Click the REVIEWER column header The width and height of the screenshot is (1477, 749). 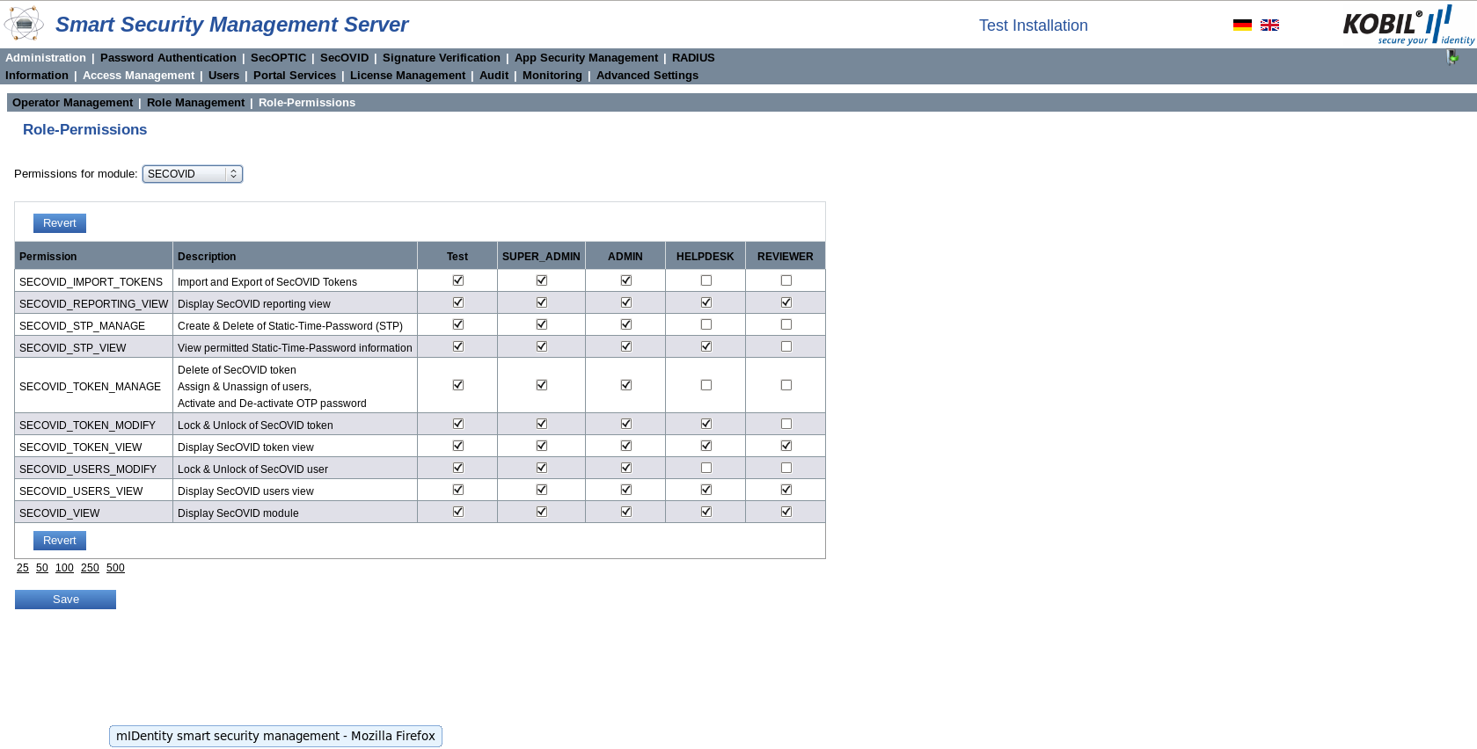pyautogui.click(x=786, y=257)
